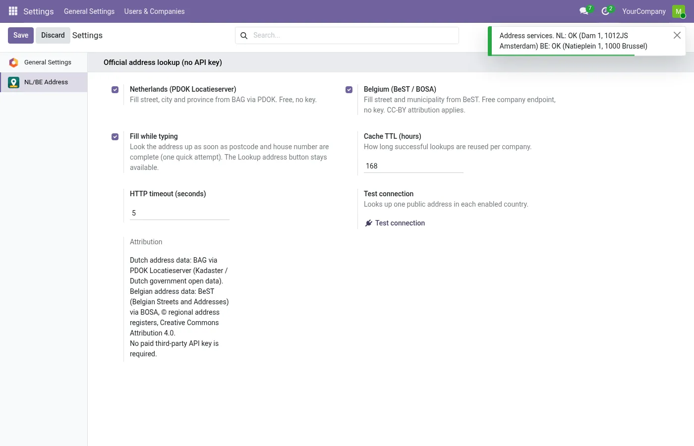
Task: Click the plug icon beside Test connection
Action: coord(369,223)
